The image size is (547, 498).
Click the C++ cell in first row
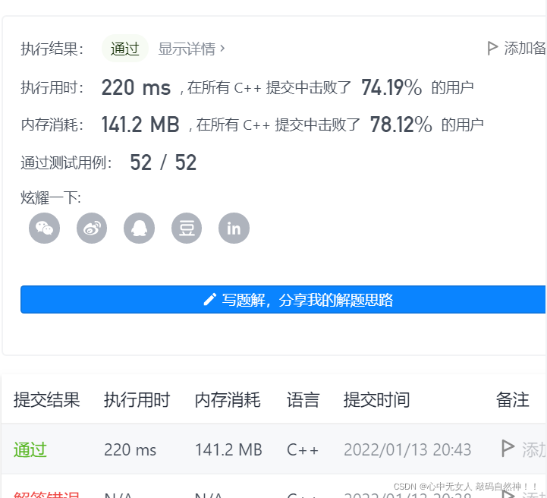[303, 450]
